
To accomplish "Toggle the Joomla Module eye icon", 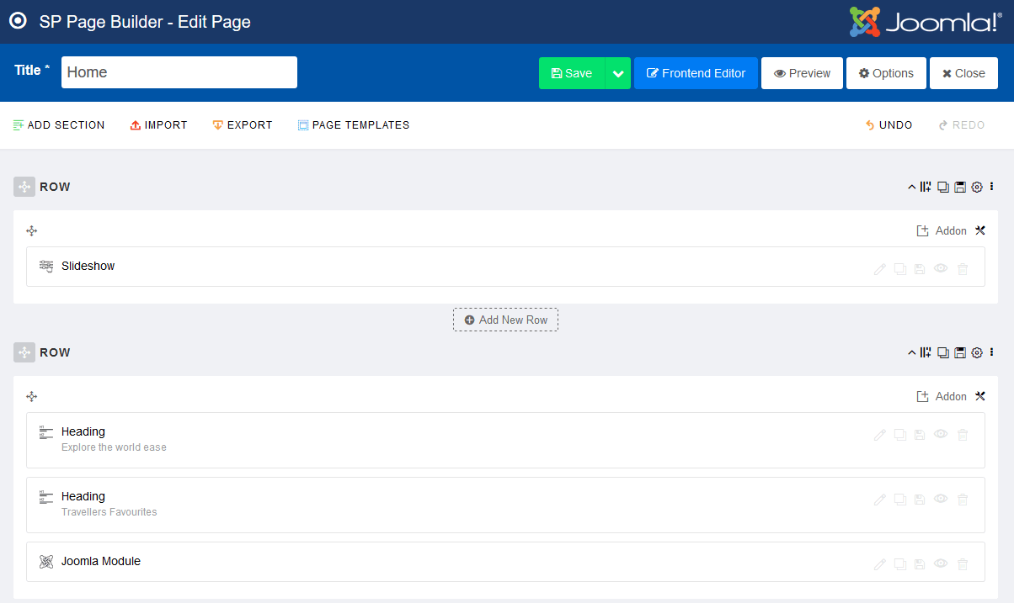I will click(941, 564).
